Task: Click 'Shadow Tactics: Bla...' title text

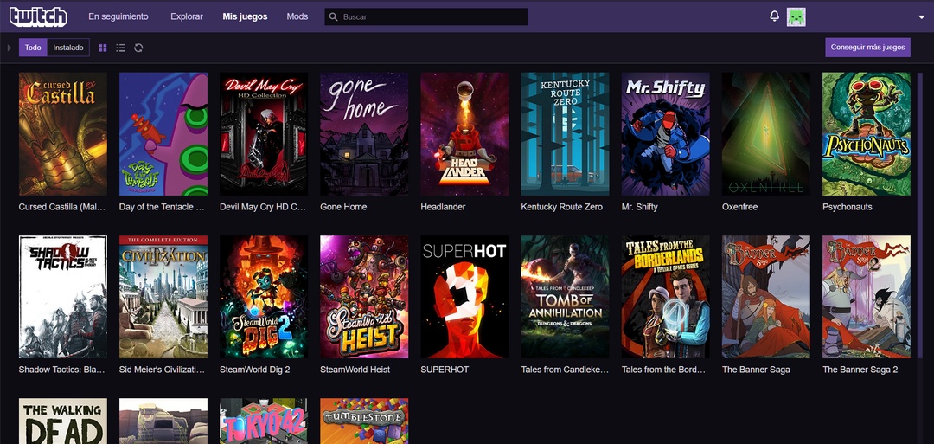Action: pos(62,370)
